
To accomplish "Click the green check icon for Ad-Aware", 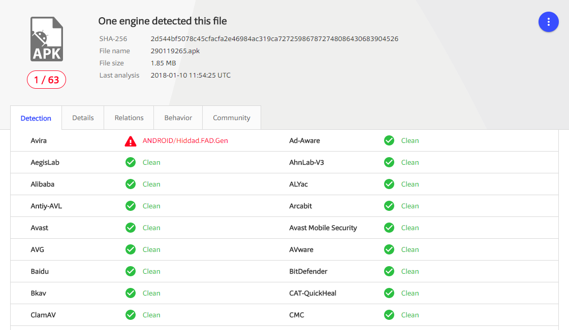I will (389, 140).
